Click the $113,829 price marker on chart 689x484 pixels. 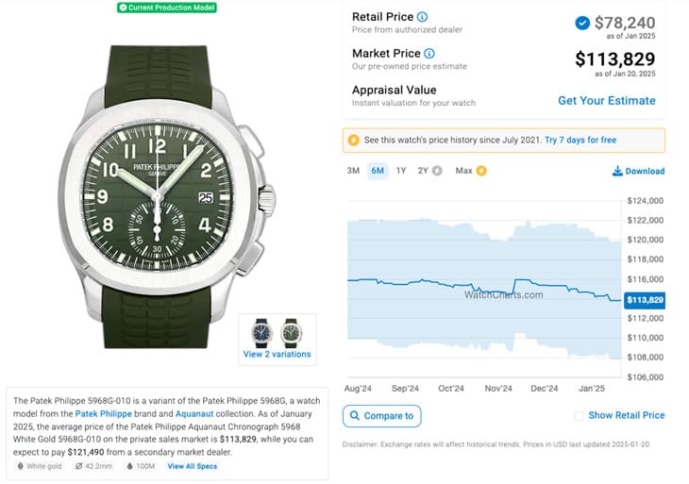(x=645, y=300)
